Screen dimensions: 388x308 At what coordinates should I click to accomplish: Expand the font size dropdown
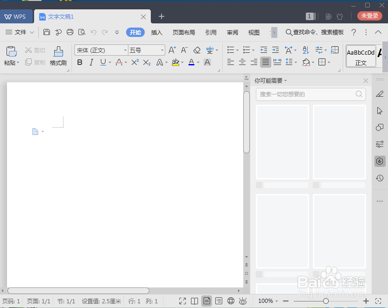[x=161, y=50]
